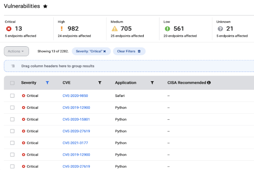Click the "Drag column headers here" group area
The image size is (254, 170).
(129, 66)
